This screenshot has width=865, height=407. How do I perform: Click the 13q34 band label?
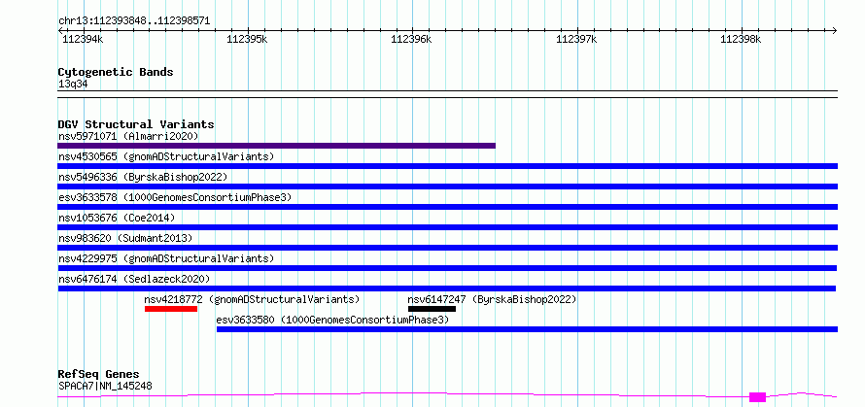73,85
